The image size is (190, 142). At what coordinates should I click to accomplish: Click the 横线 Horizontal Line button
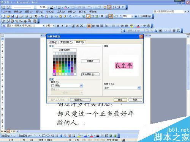(x=80, y=100)
